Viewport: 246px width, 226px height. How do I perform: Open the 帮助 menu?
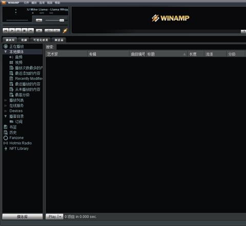click(x=57, y=3)
